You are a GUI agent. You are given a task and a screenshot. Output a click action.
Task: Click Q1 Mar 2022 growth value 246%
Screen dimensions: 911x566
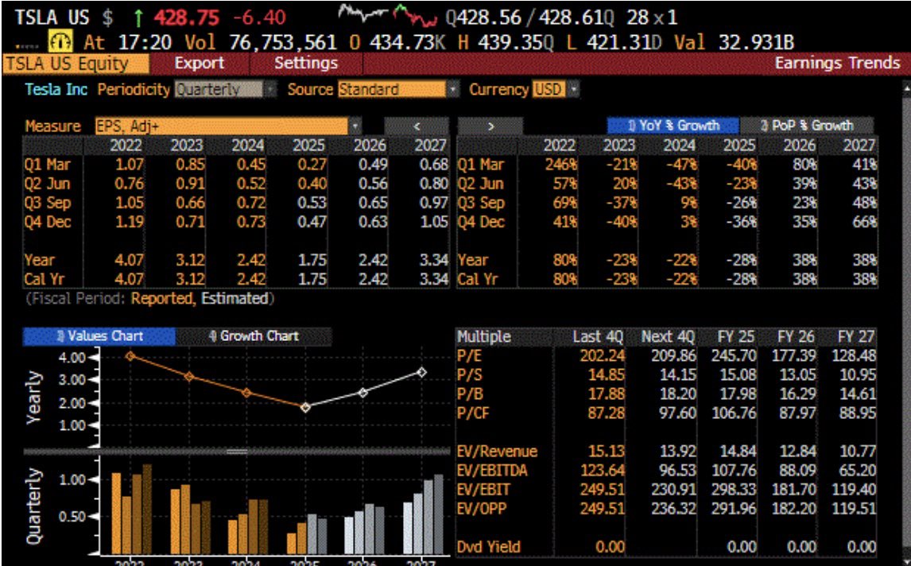coord(561,165)
